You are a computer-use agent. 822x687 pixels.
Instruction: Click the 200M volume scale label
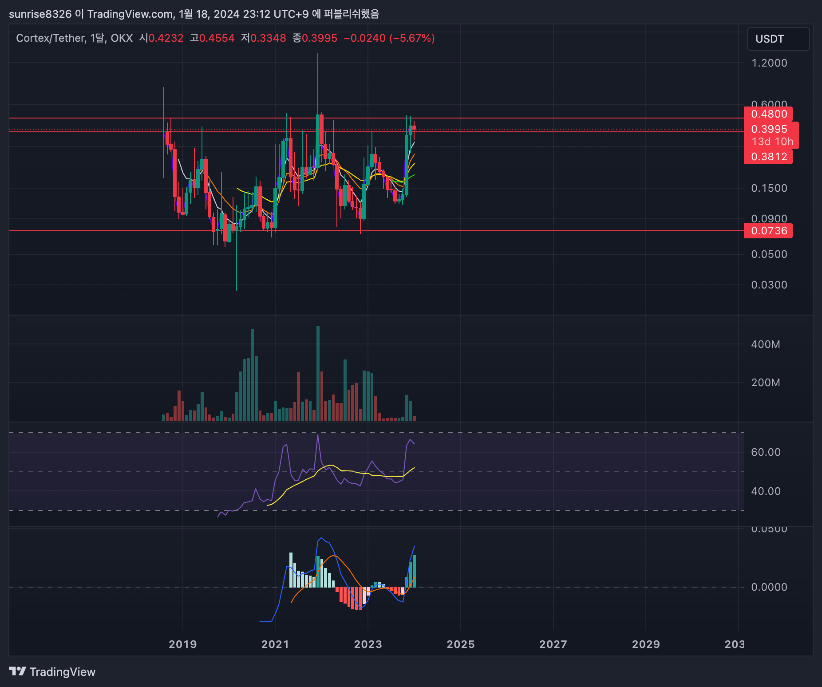[766, 383]
